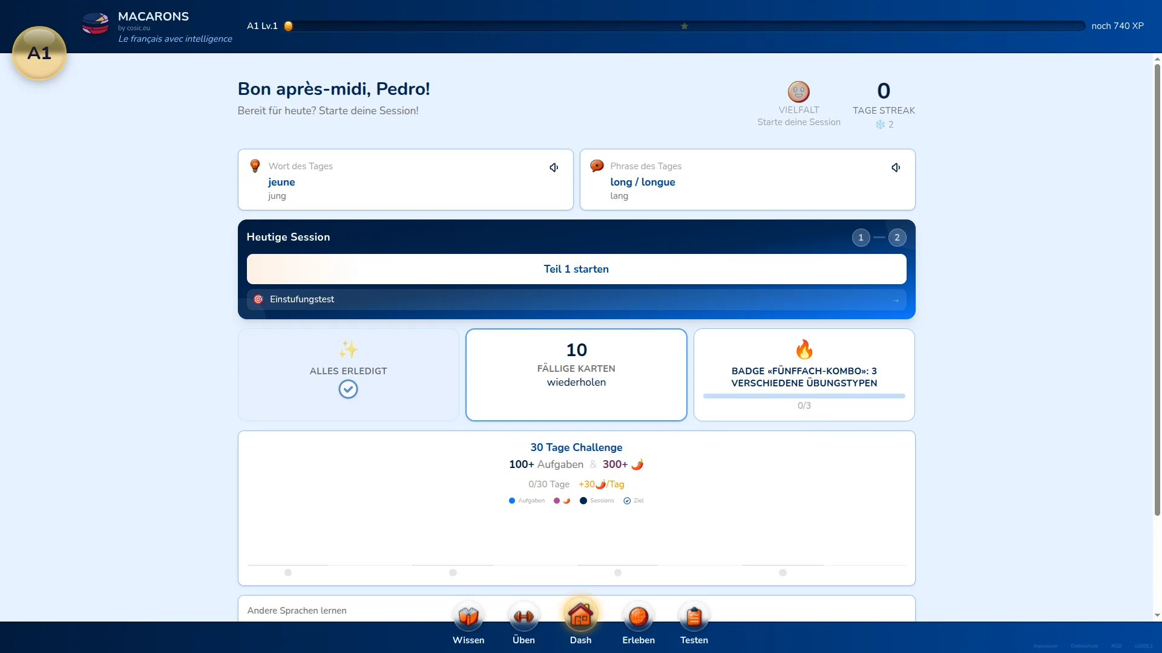Click the checkmark circle under Alles erledigt
Viewport: 1162px width, 653px height.
[348, 389]
